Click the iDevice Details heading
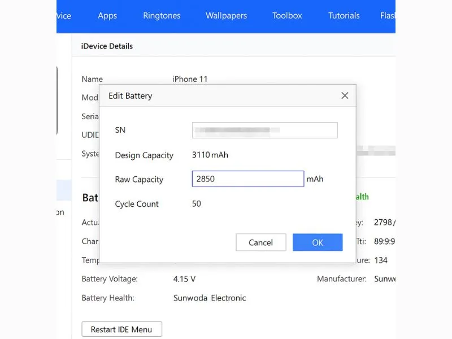Viewport: 452px width, 339px height. (x=107, y=46)
